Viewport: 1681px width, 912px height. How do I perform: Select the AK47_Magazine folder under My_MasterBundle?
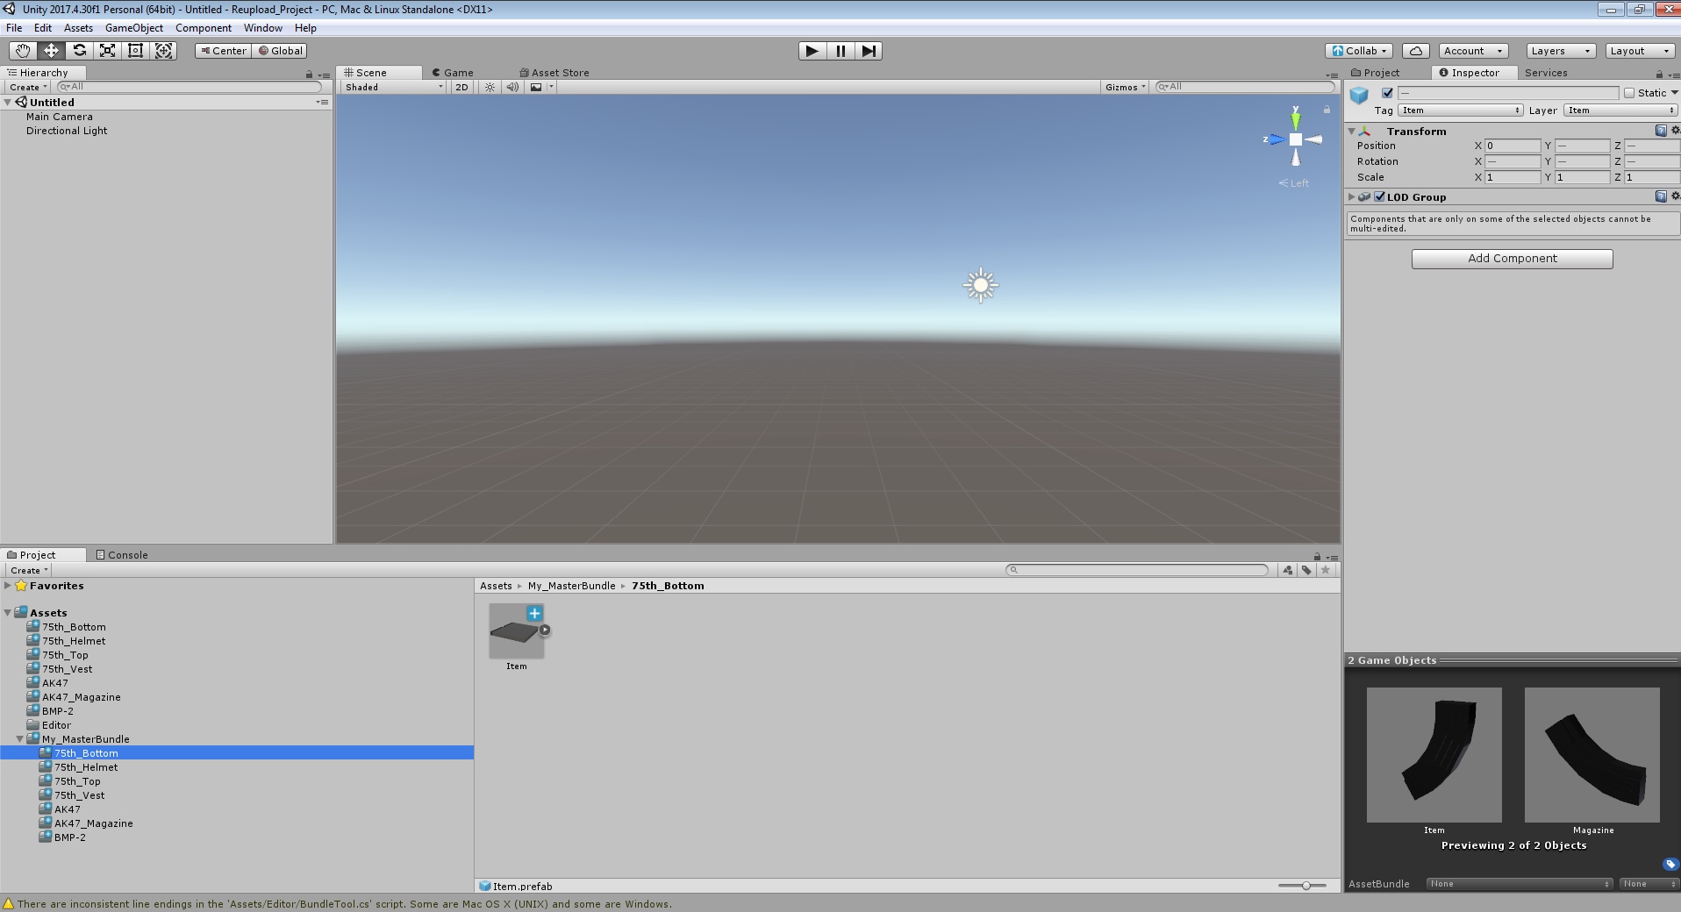(93, 823)
